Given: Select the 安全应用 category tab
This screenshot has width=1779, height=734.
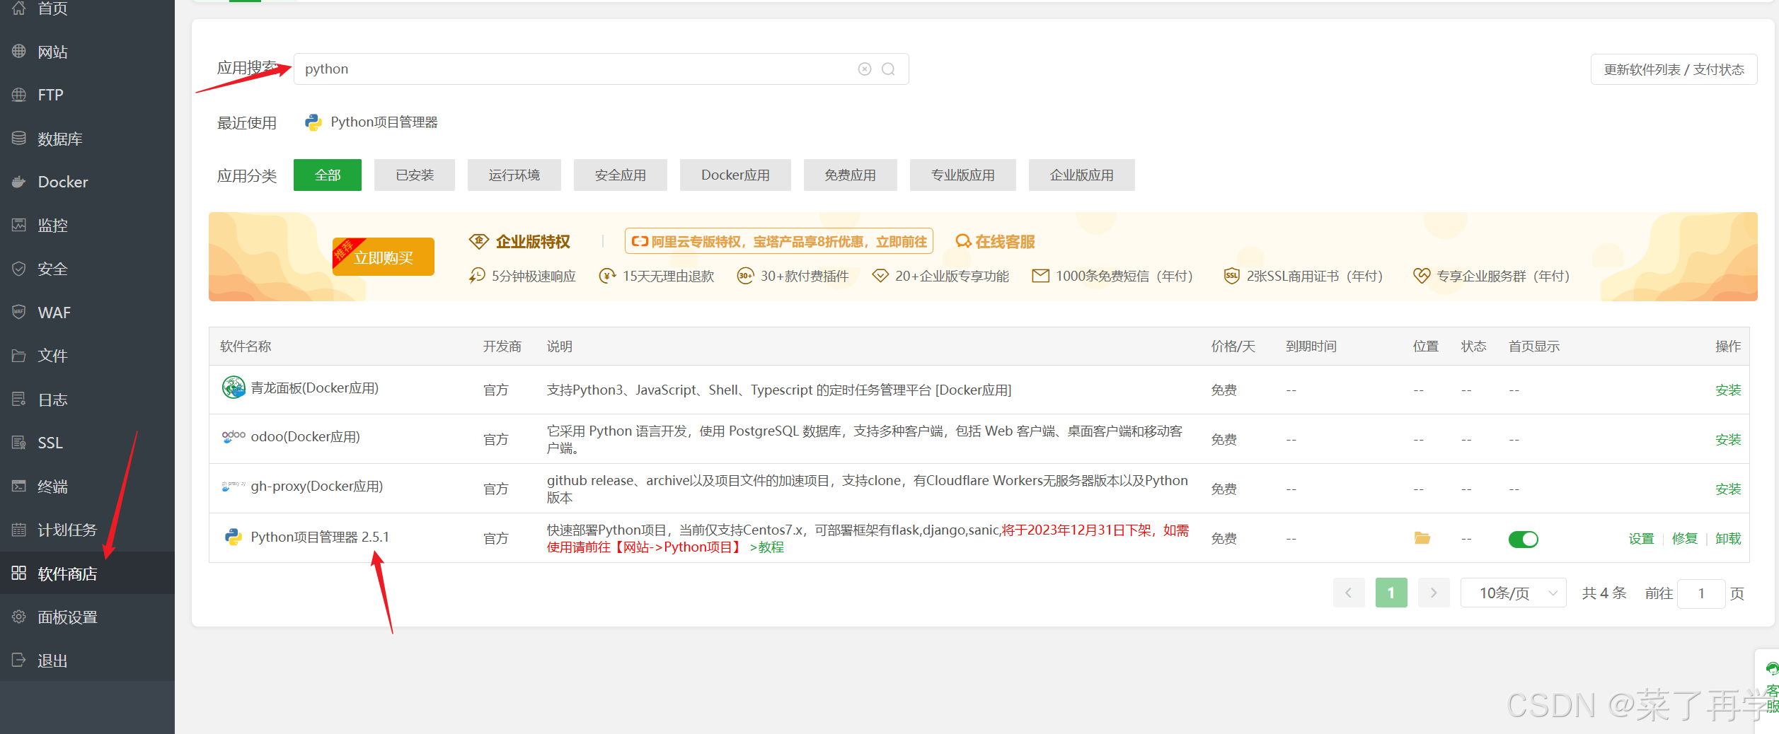Looking at the screenshot, I should [x=621, y=175].
